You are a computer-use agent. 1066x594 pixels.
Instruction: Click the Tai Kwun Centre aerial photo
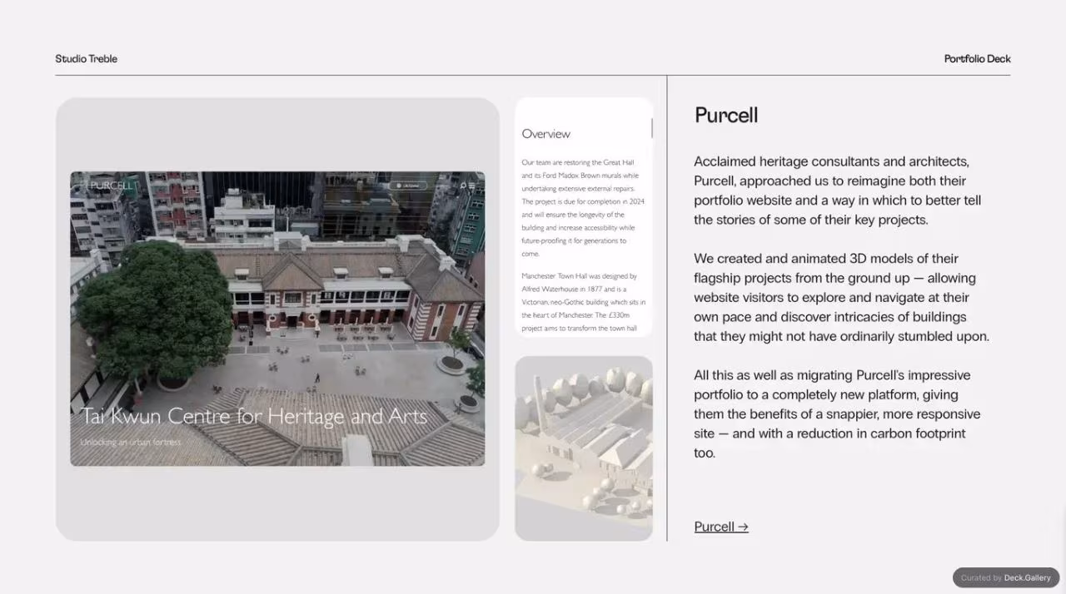pos(277,319)
